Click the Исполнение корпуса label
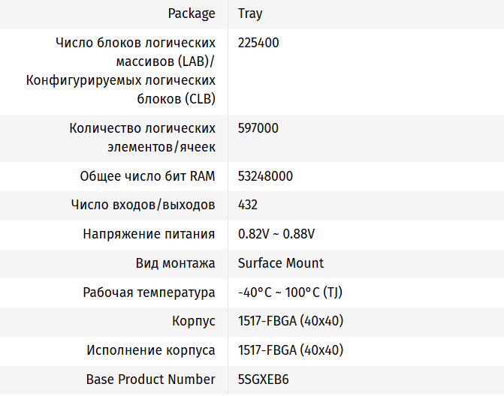Viewport: 504px width, 396px height. pyautogui.click(x=151, y=350)
